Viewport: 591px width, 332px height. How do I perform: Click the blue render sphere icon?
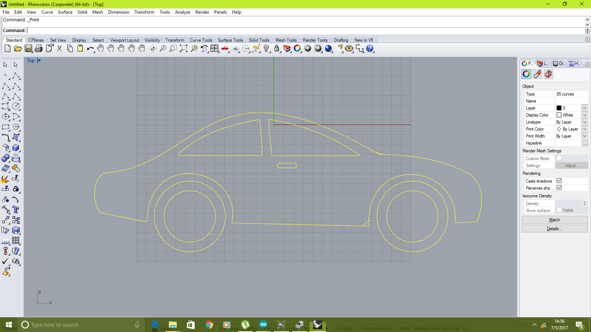pos(328,48)
